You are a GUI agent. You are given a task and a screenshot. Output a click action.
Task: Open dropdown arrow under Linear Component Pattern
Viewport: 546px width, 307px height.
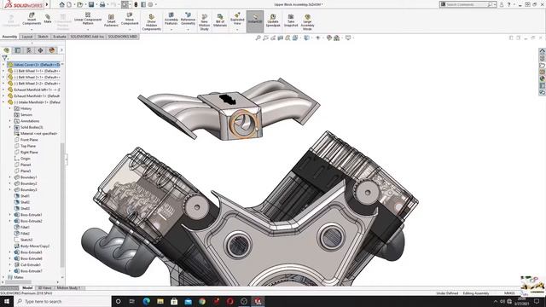pos(88,30)
